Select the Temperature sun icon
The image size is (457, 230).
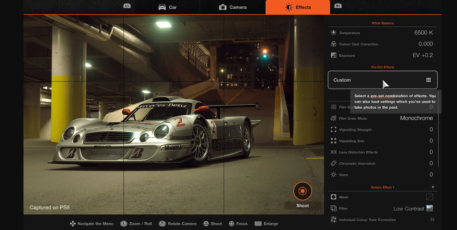333,33
